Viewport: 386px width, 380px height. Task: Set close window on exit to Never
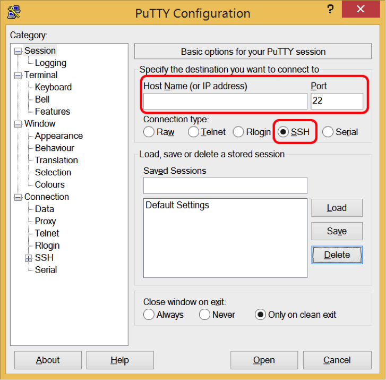tap(204, 315)
